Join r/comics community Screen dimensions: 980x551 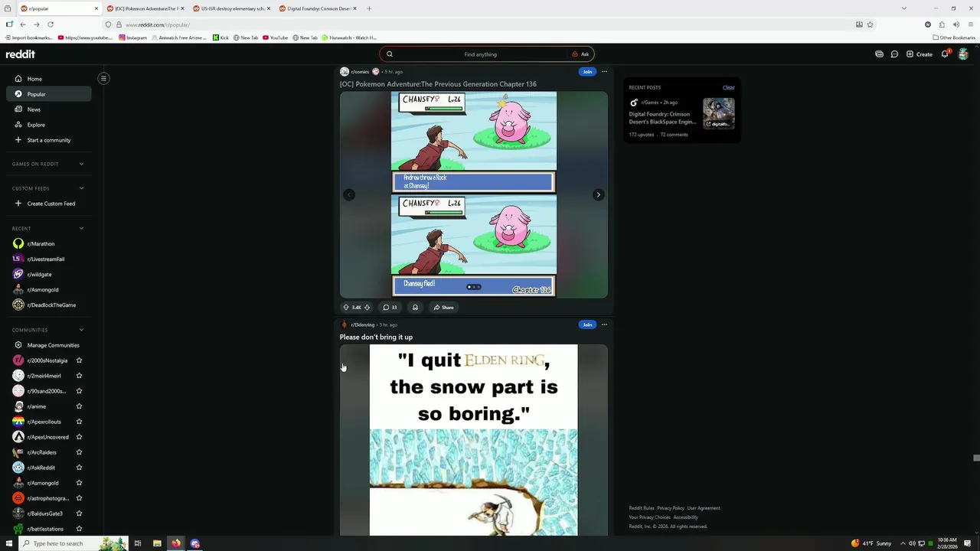coord(587,72)
